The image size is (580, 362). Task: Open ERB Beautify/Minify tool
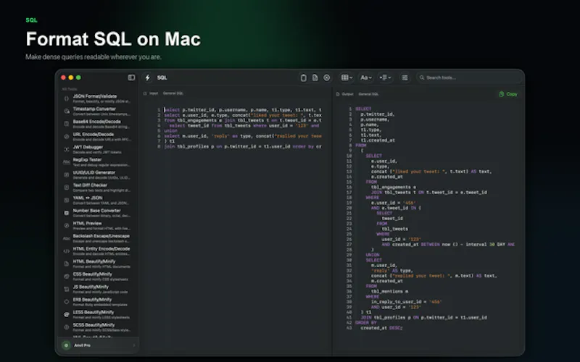pyautogui.click(x=99, y=302)
